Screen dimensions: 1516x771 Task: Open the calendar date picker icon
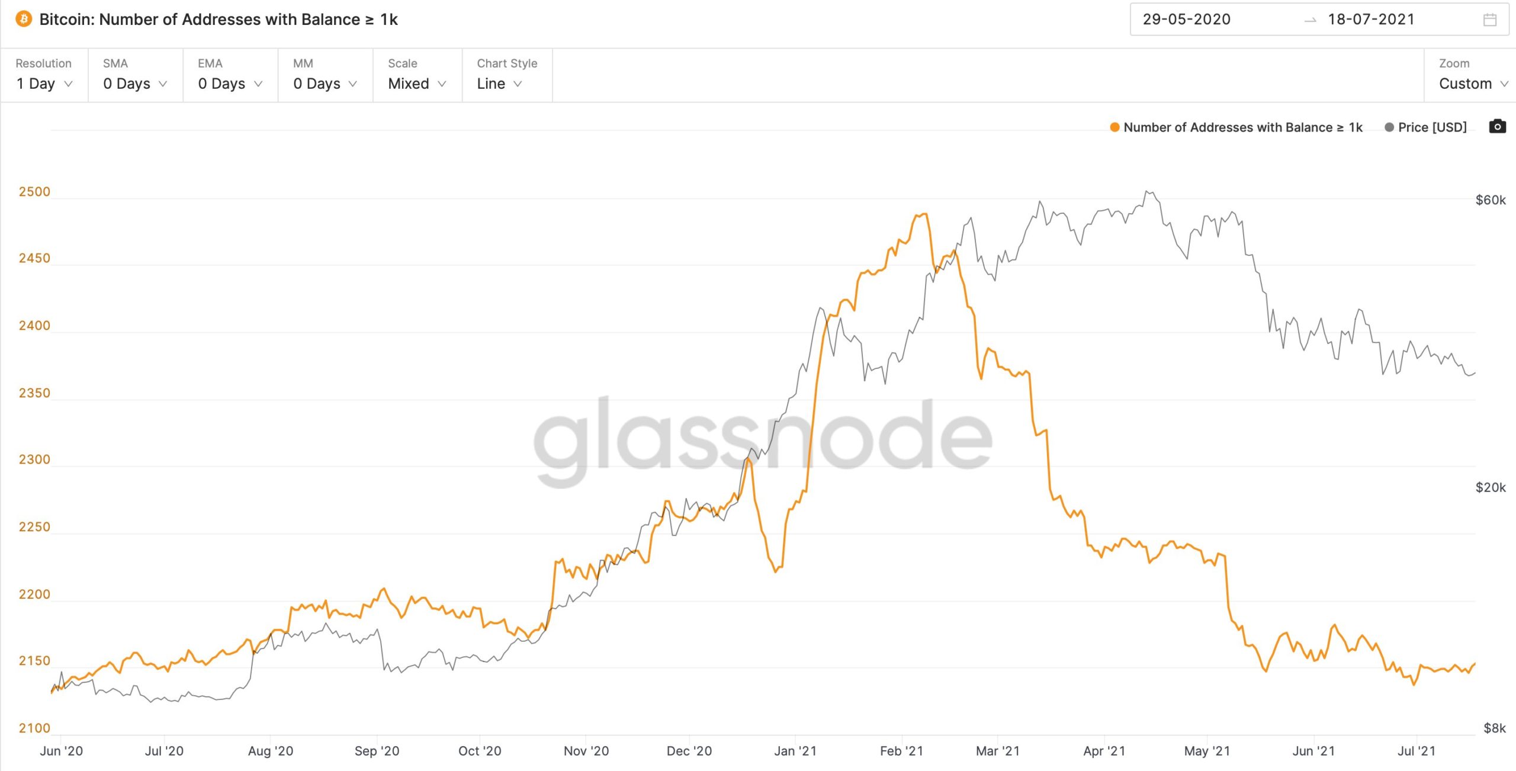pyautogui.click(x=1490, y=20)
